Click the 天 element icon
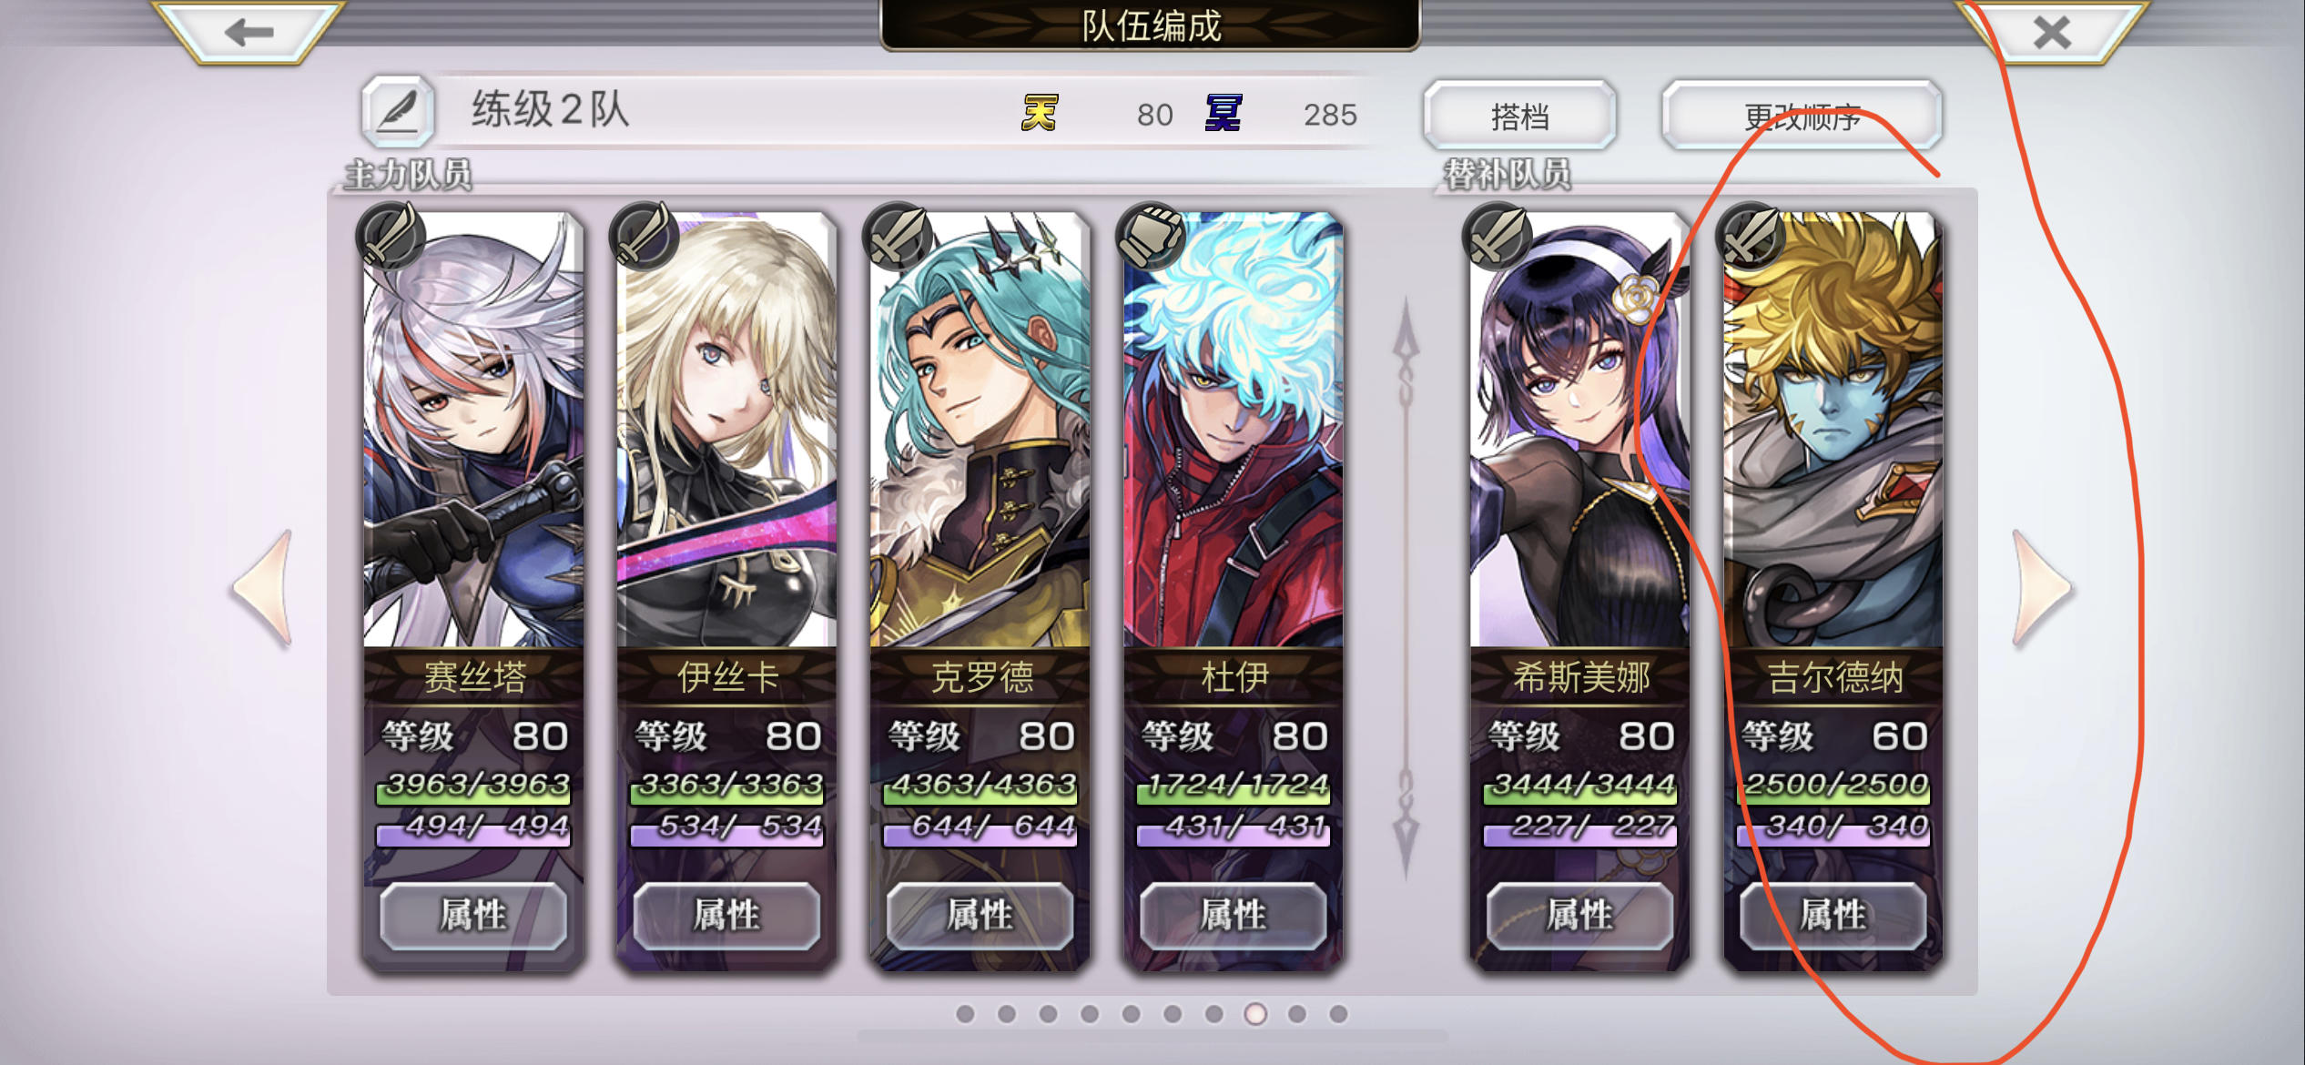Image resolution: width=2305 pixels, height=1065 pixels. pyautogui.click(x=1040, y=113)
